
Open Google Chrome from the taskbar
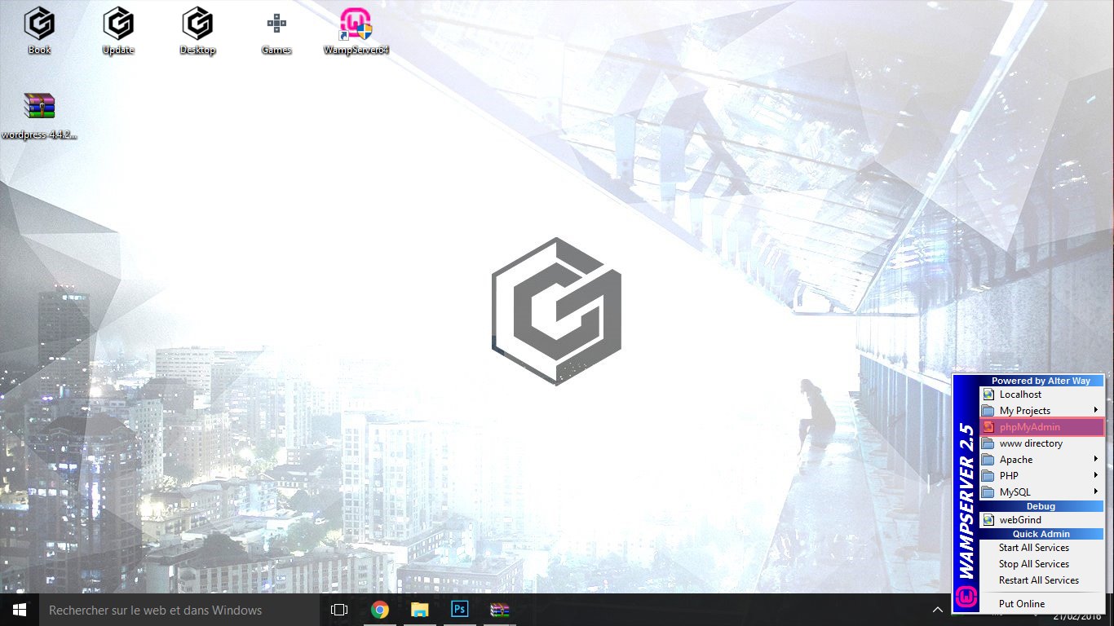pyautogui.click(x=379, y=610)
